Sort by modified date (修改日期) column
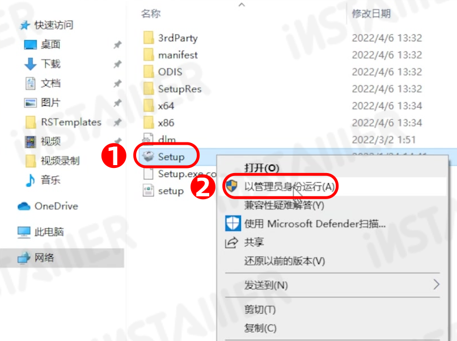 (371, 14)
